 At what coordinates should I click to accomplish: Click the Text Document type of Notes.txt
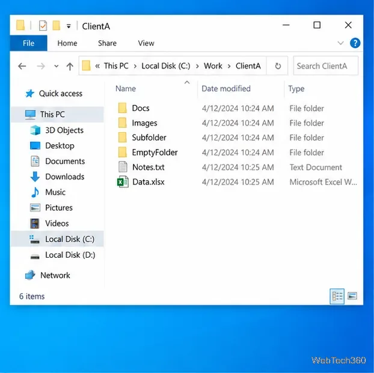[x=316, y=168]
